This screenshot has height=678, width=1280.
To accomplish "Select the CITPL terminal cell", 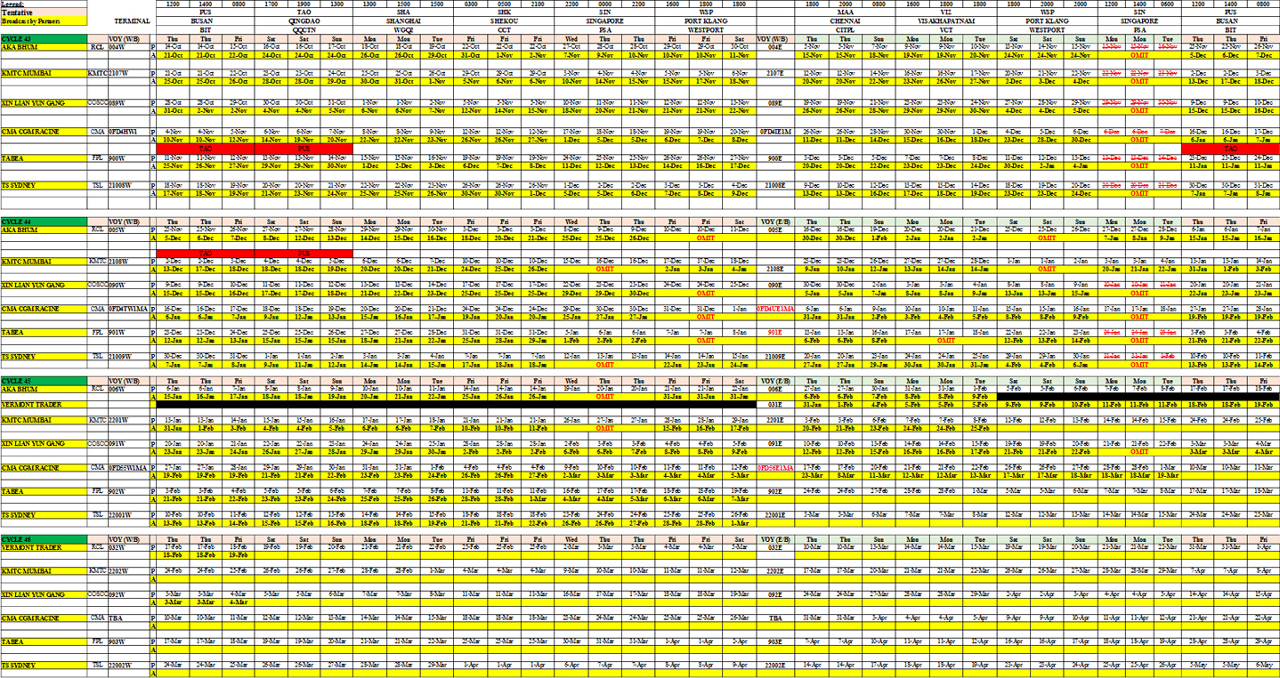I will pyautogui.click(x=845, y=28).
